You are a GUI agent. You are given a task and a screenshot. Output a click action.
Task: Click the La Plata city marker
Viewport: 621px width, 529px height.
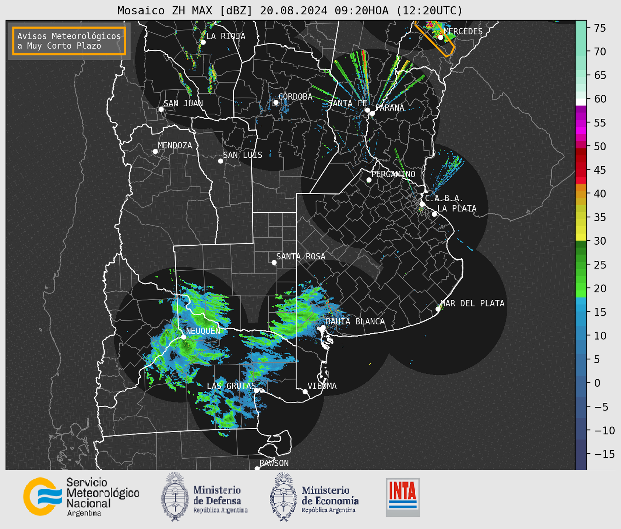point(434,214)
